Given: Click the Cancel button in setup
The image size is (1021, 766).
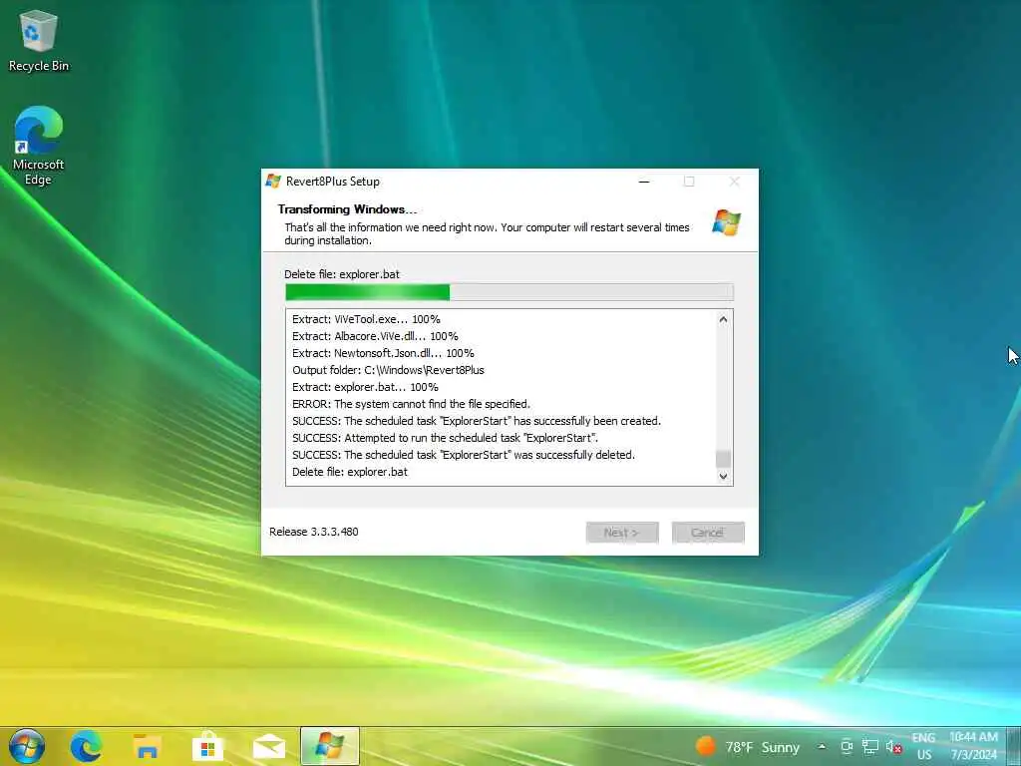Looking at the screenshot, I should 708,533.
